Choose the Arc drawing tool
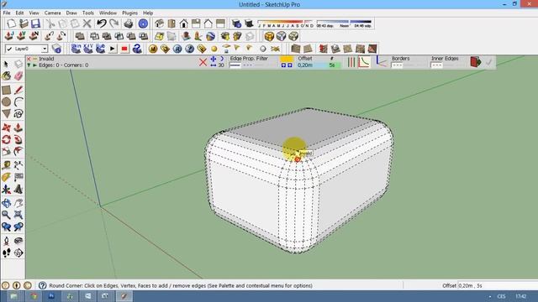This screenshot has width=538, height=302. (18, 102)
